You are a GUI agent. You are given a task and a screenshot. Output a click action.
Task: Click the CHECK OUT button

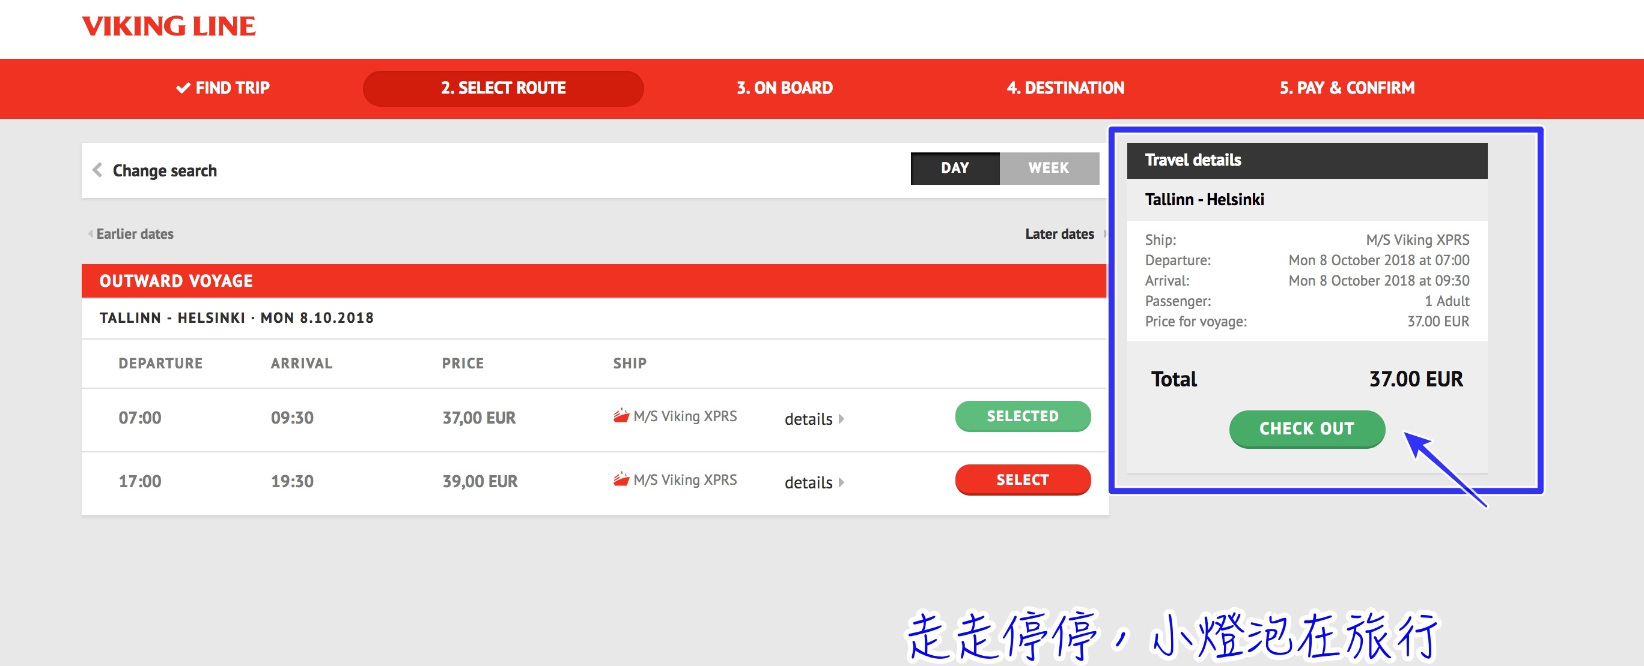pyautogui.click(x=1306, y=429)
